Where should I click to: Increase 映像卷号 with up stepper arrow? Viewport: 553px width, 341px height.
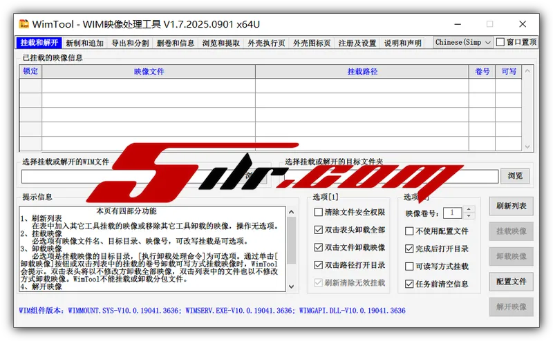tap(469, 210)
